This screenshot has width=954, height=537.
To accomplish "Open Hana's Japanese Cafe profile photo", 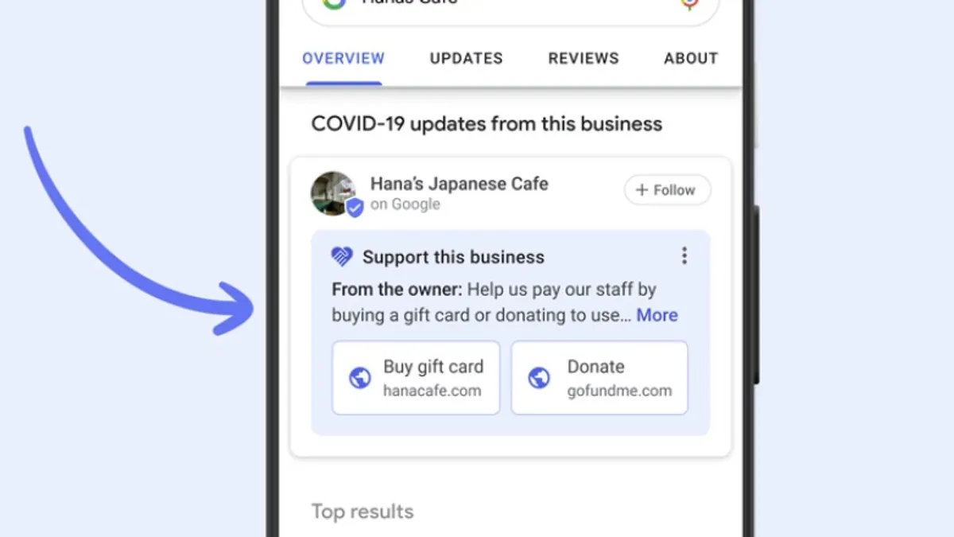I will coord(333,193).
